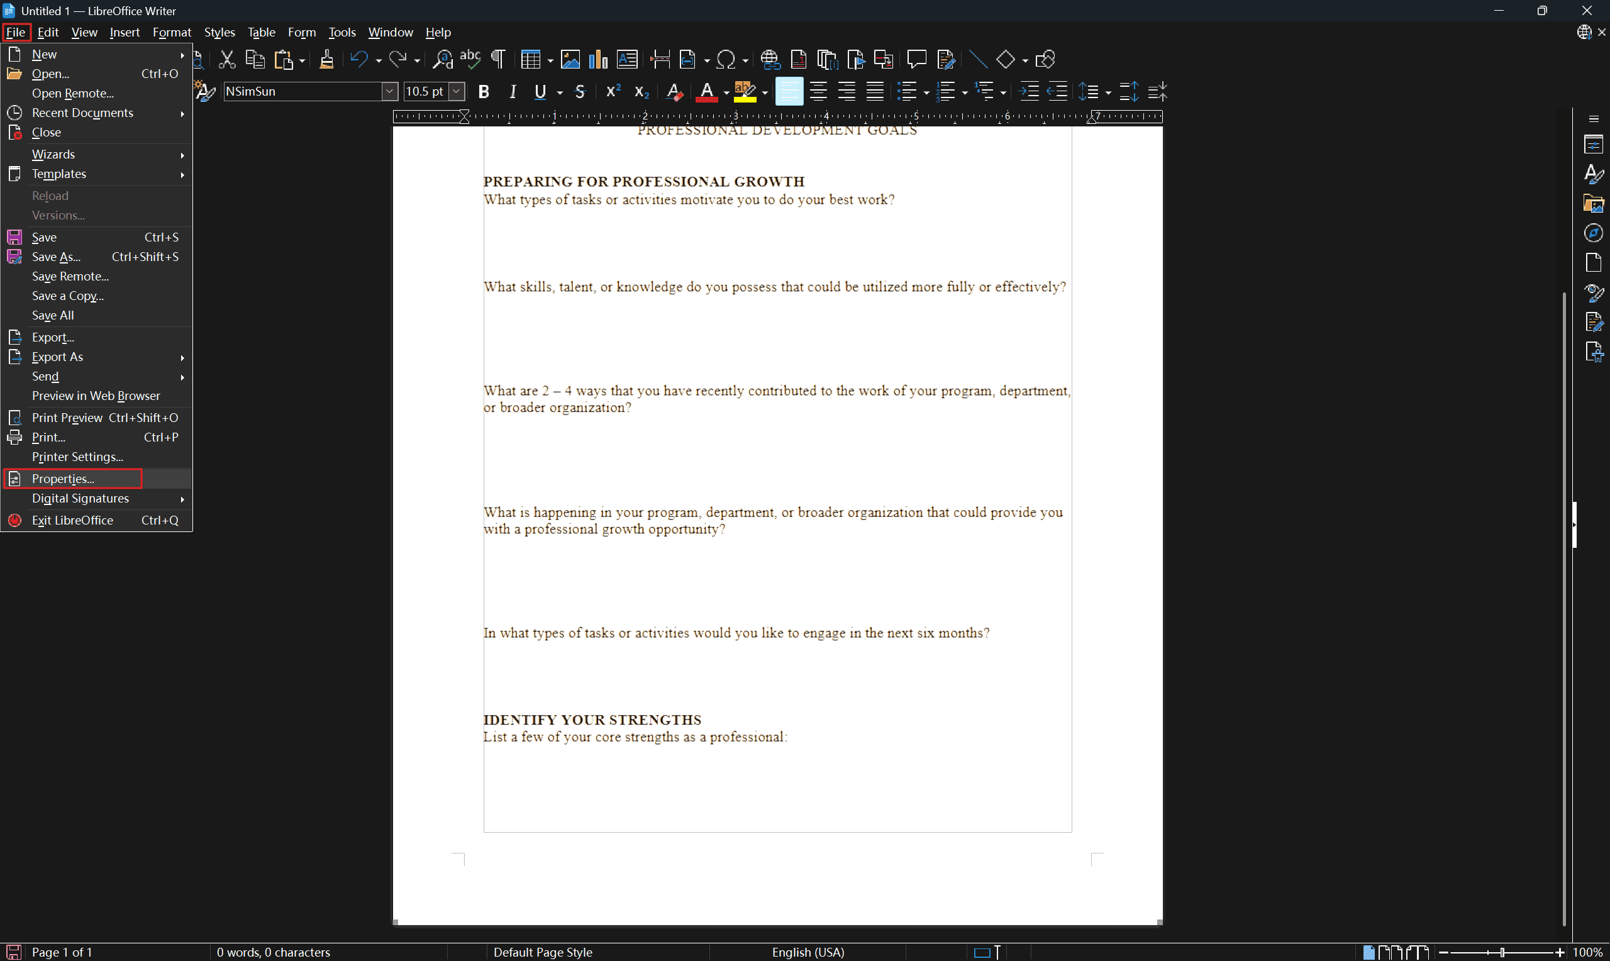Image resolution: width=1610 pixels, height=961 pixels.
Task: Click Insert Table grid icon
Action: coord(531,60)
